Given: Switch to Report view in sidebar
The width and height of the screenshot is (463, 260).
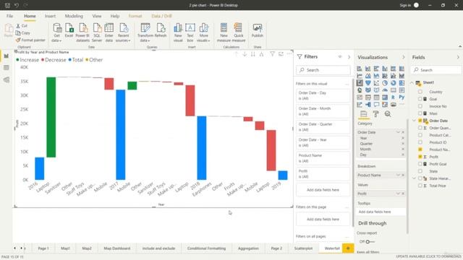Looking at the screenshot, I should (7, 56).
